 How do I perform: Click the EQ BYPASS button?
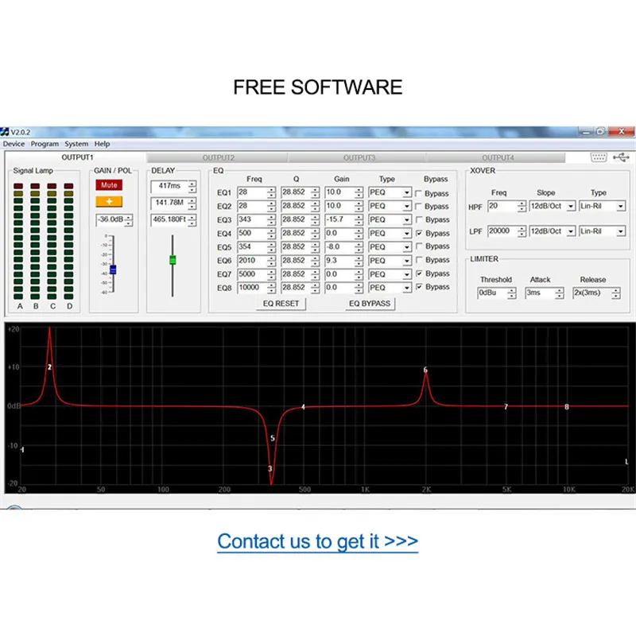click(370, 304)
